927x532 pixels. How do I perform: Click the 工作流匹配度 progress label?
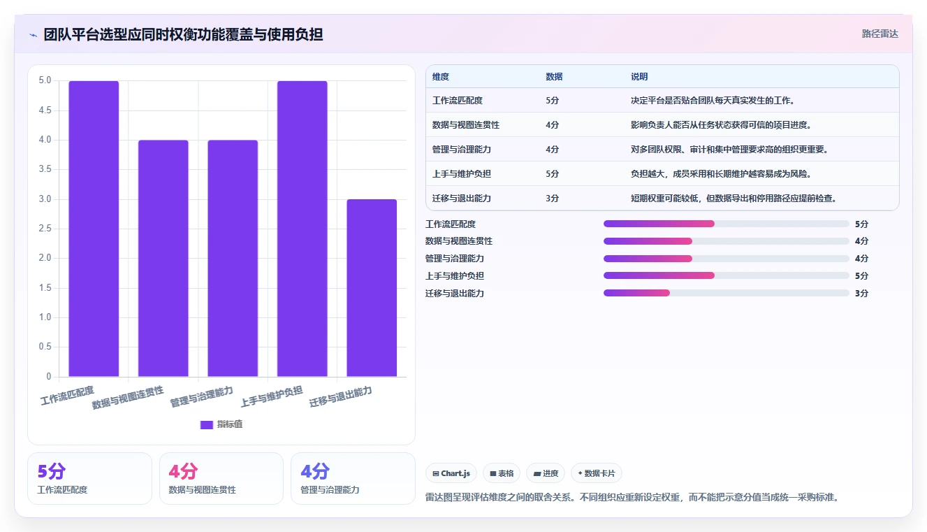pyautogui.click(x=451, y=224)
